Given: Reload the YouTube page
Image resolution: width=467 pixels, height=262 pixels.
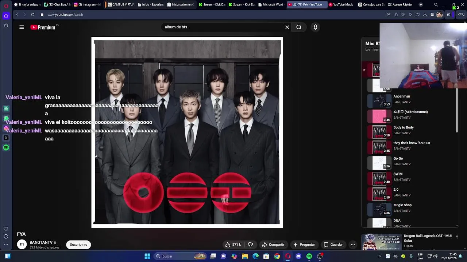Looking at the screenshot, I should pos(33,15).
